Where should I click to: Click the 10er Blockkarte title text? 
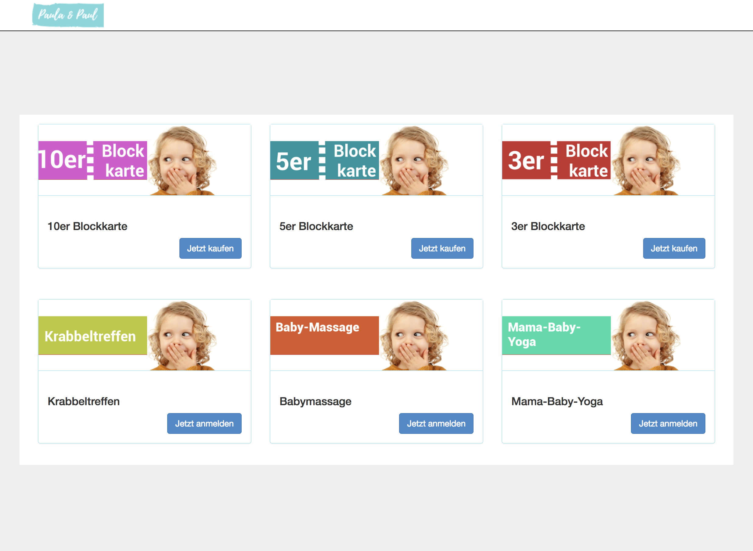tap(87, 226)
